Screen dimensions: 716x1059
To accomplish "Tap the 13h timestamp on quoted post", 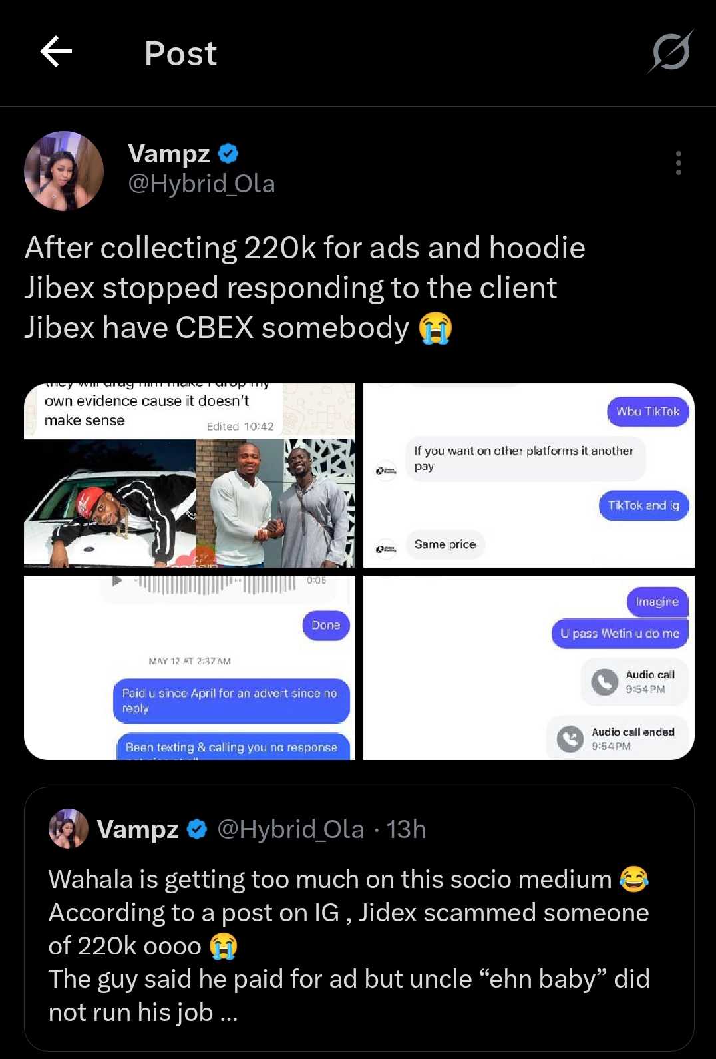I will 406,829.
